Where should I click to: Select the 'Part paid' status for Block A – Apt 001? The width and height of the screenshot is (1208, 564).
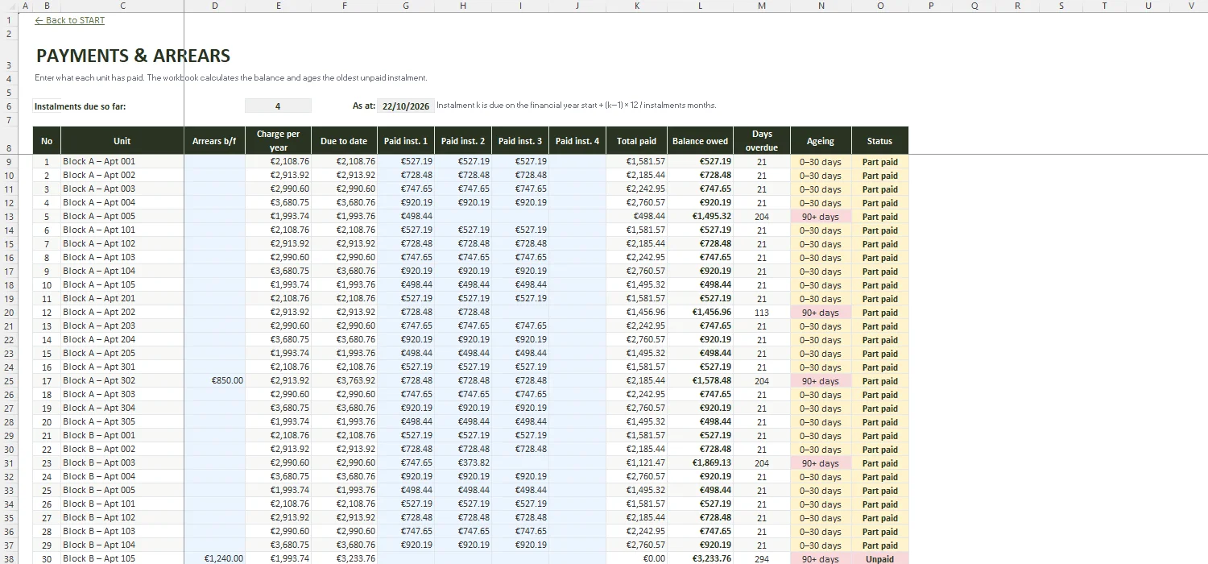[880, 162]
